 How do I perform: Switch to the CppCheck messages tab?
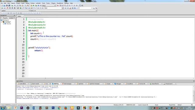[x=94, y=84]
